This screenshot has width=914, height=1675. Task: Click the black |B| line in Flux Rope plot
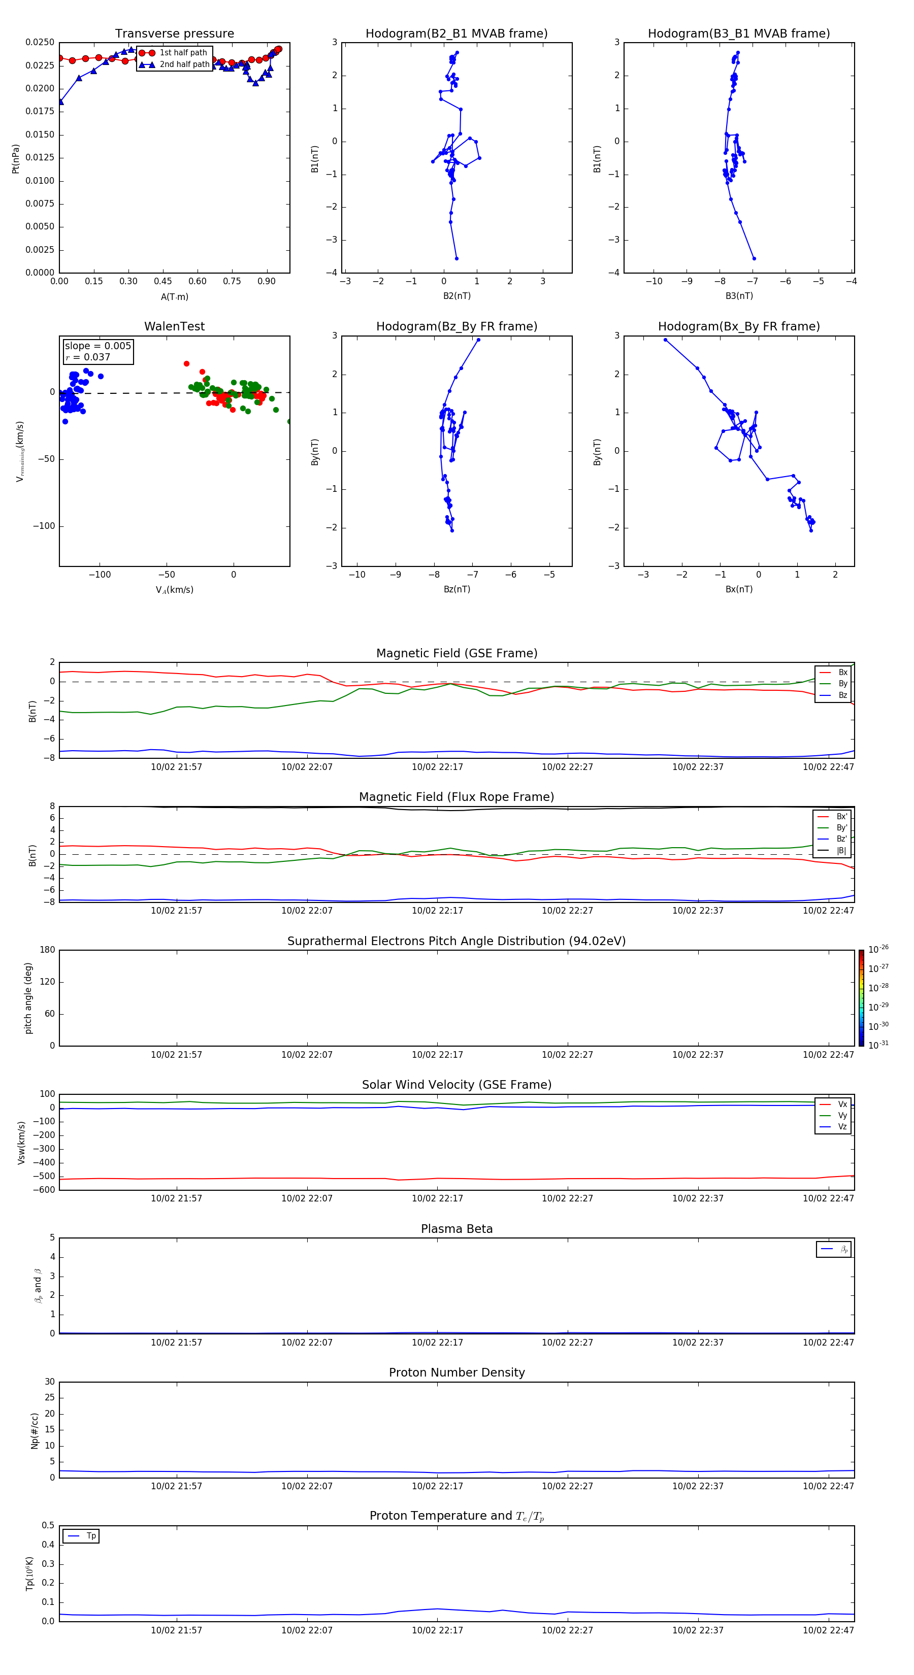455,810
